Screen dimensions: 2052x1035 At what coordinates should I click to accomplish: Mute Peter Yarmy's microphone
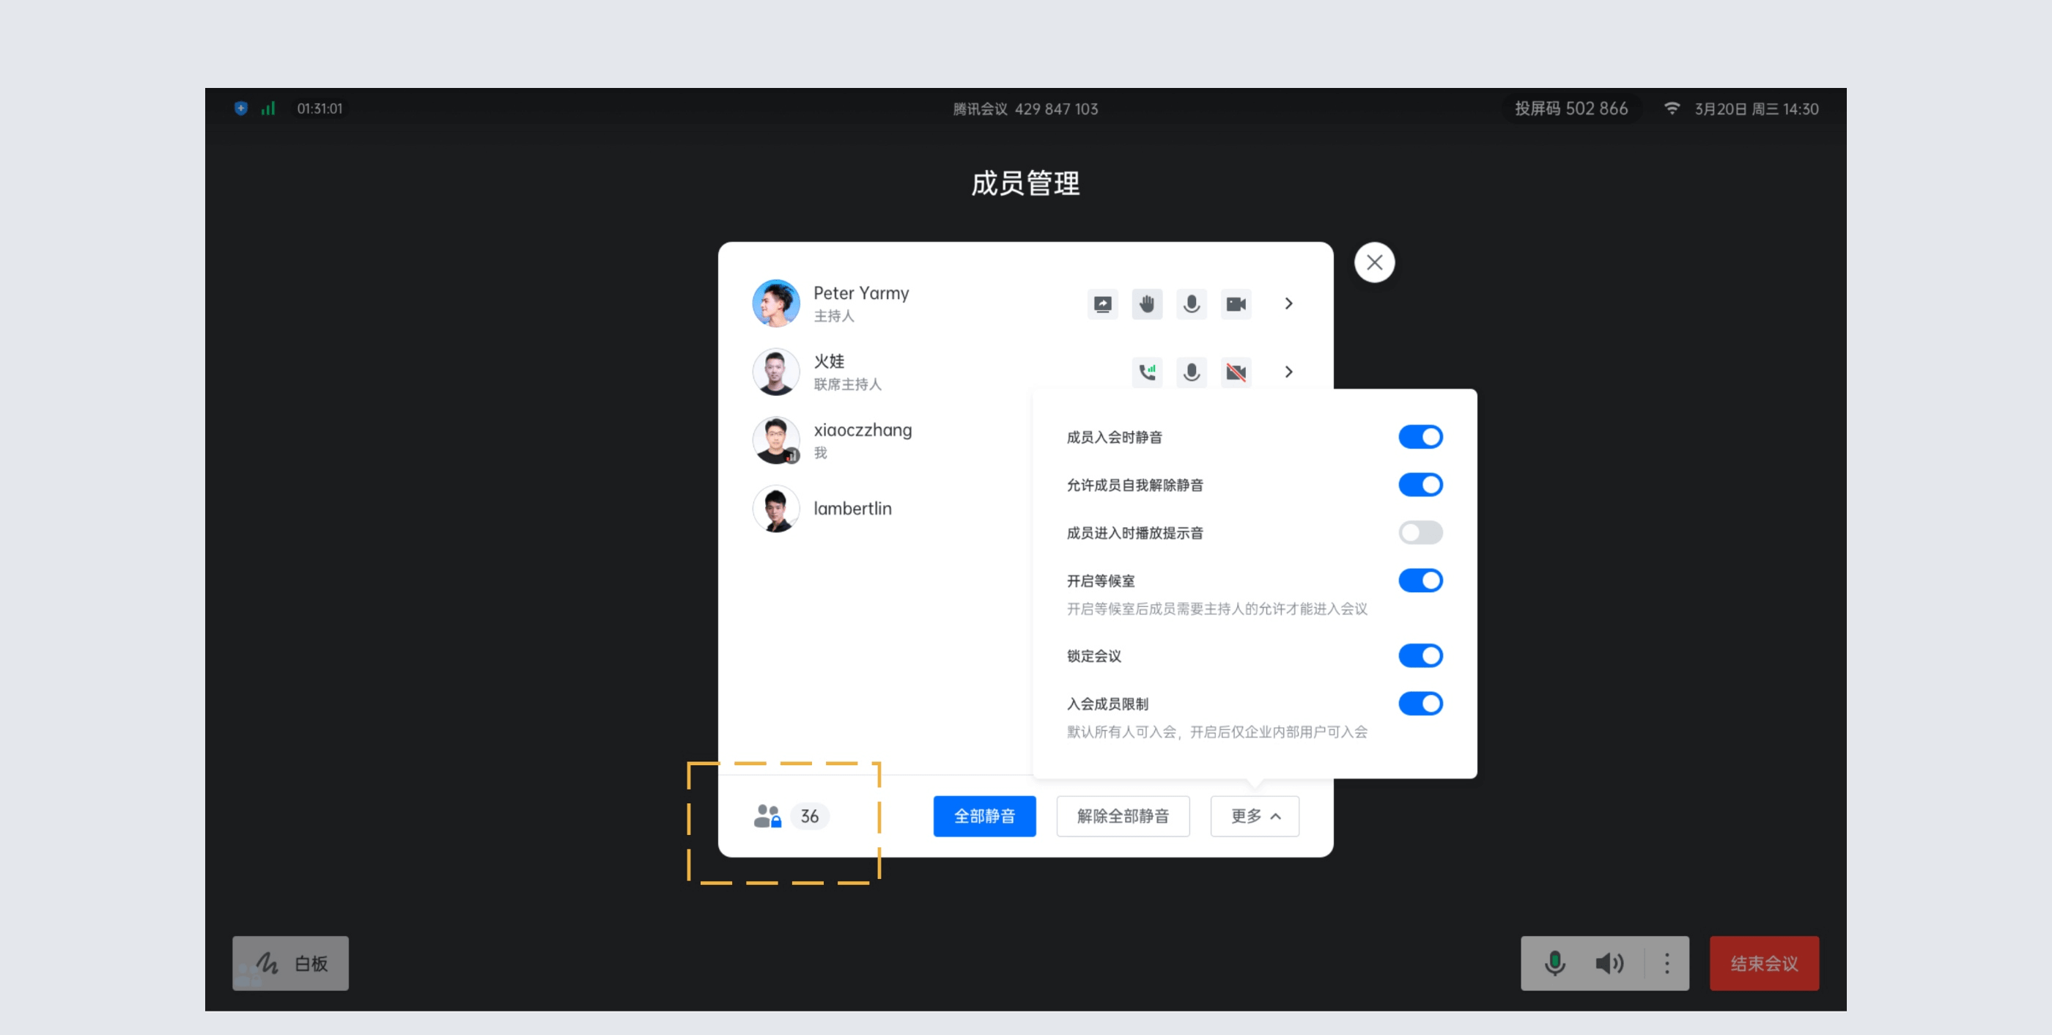coord(1192,303)
